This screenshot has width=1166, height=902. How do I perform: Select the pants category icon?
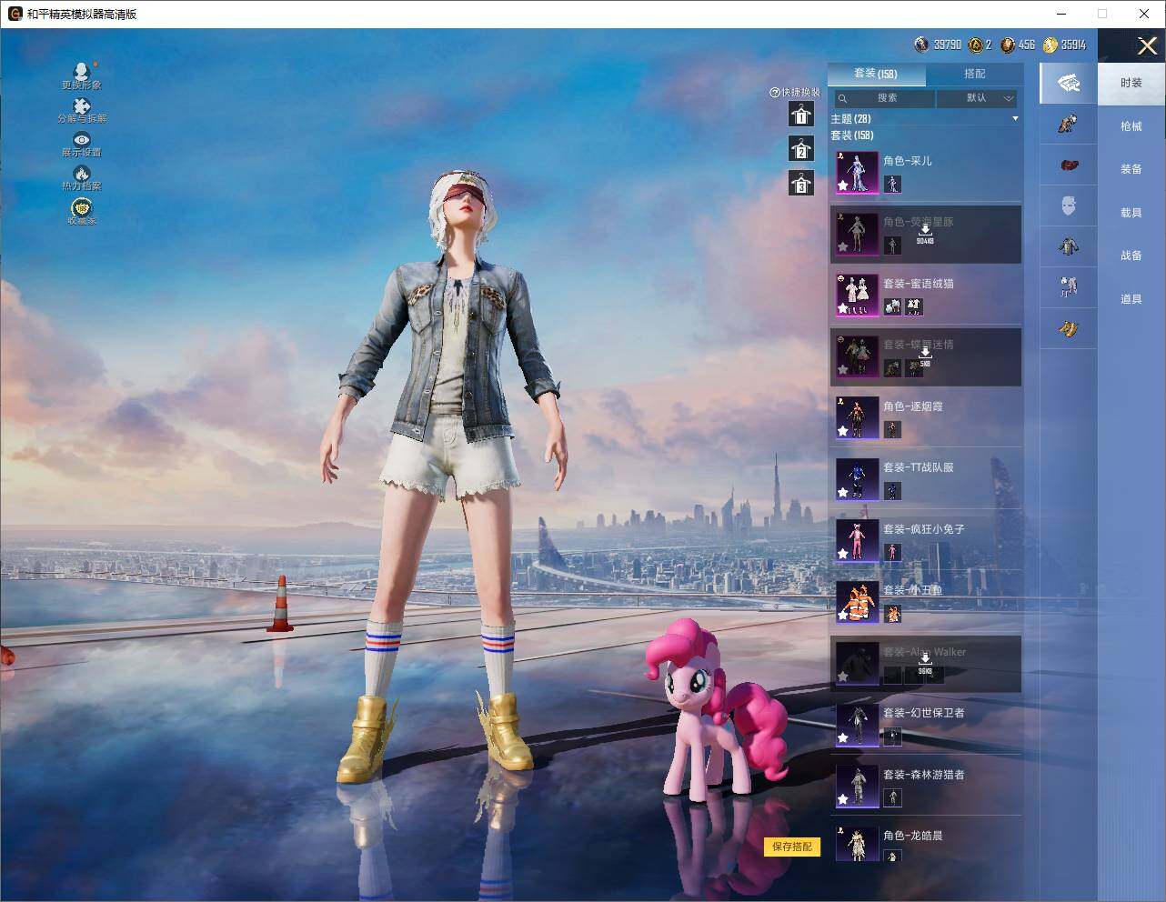pos(1069,287)
